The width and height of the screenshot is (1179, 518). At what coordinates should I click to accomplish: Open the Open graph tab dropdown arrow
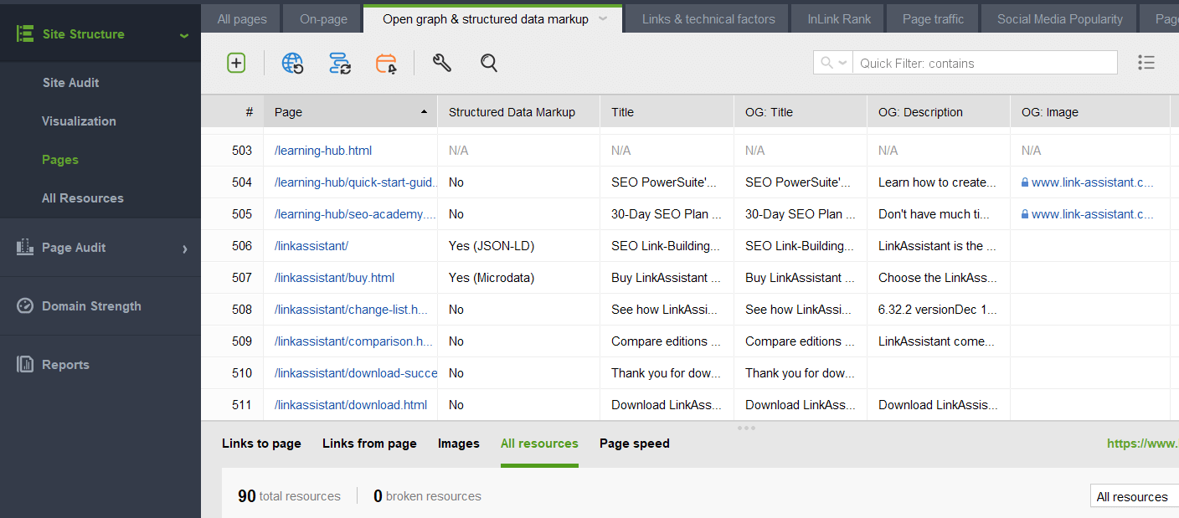pos(603,18)
